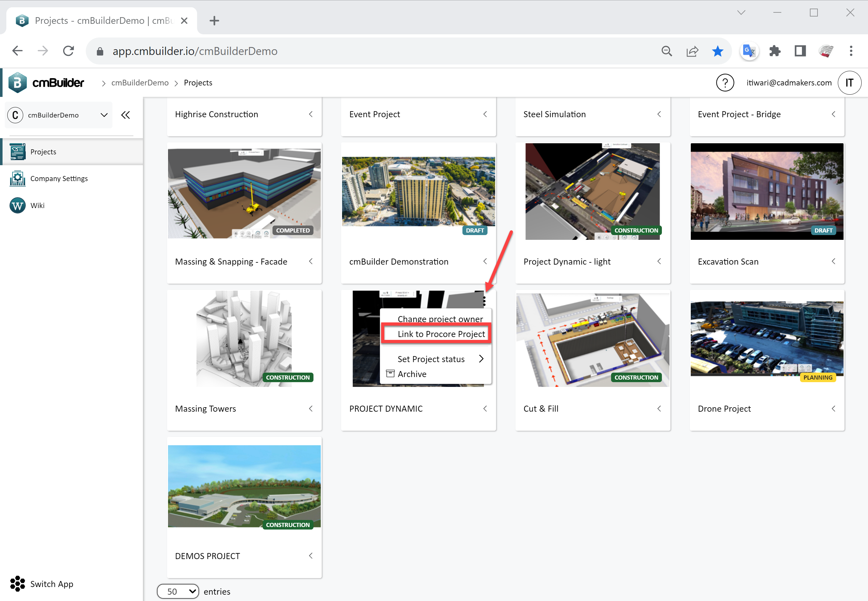Open the Projects sidebar icon
This screenshot has width=868, height=601.
coord(17,152)
